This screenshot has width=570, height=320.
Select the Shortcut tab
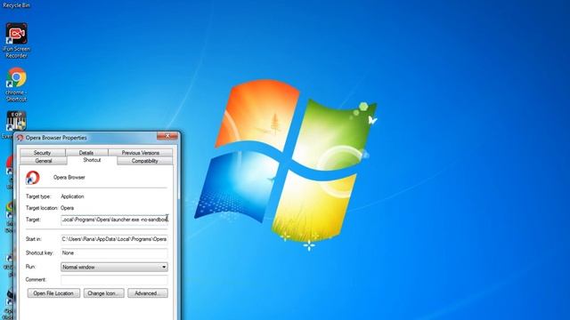pyautogui.click(x=92, y=160)
